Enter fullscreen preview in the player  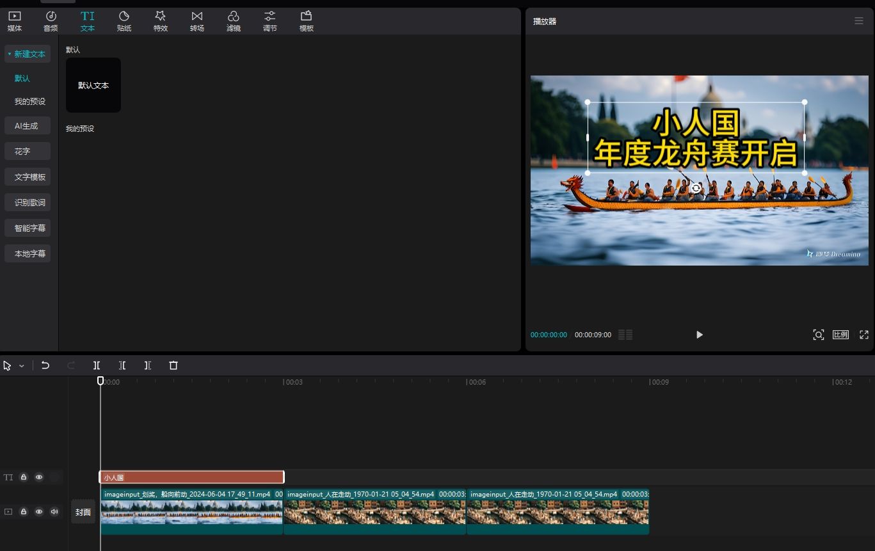[x=864, y=335]
